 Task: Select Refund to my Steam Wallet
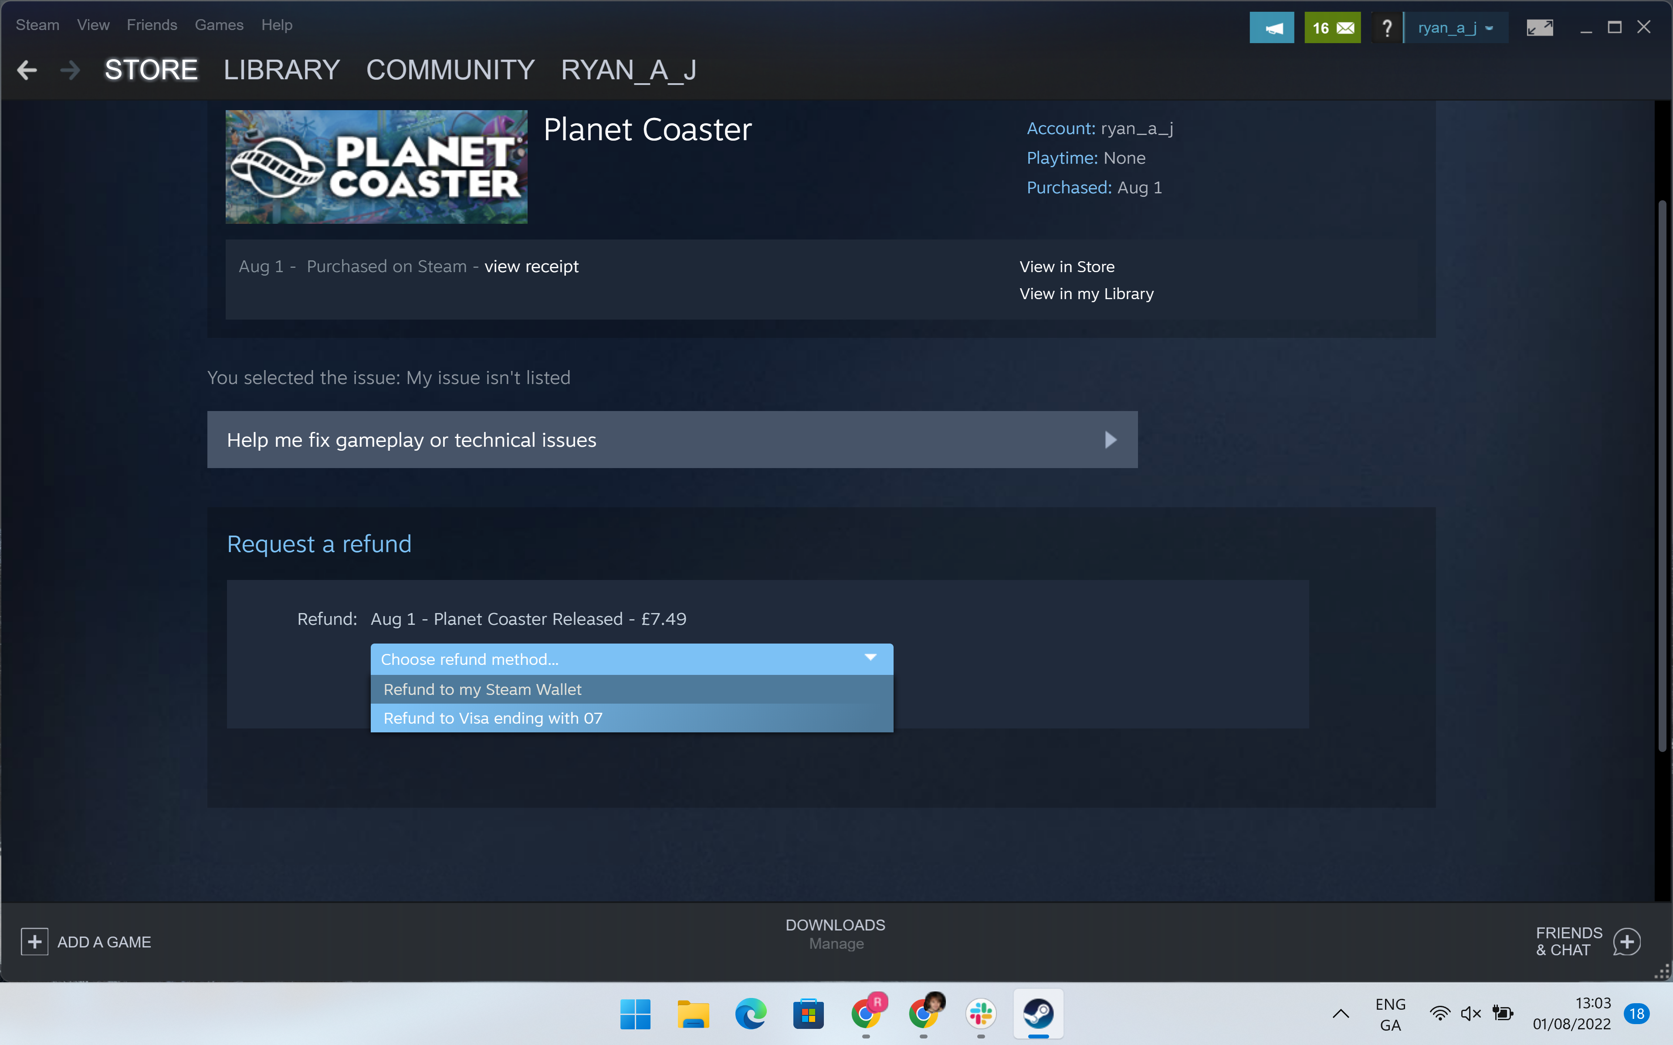coord(632,689)
